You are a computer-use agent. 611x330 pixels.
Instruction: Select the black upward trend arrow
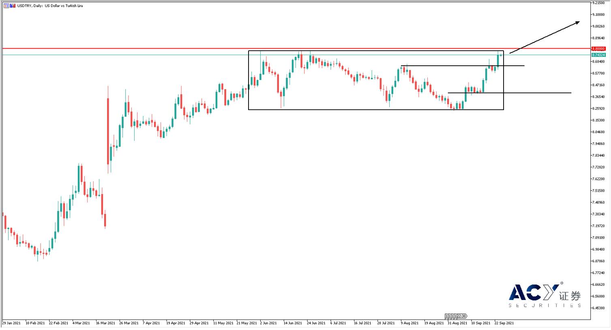[545, 37]
